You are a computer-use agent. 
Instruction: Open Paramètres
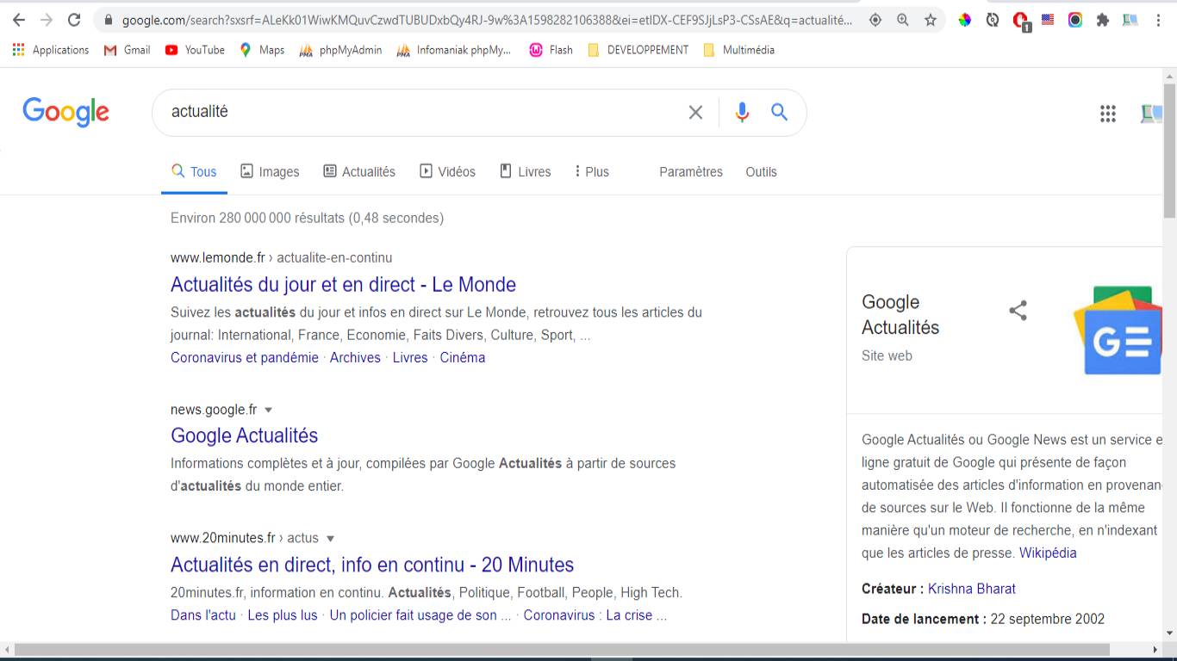click(x=691, y=172)
